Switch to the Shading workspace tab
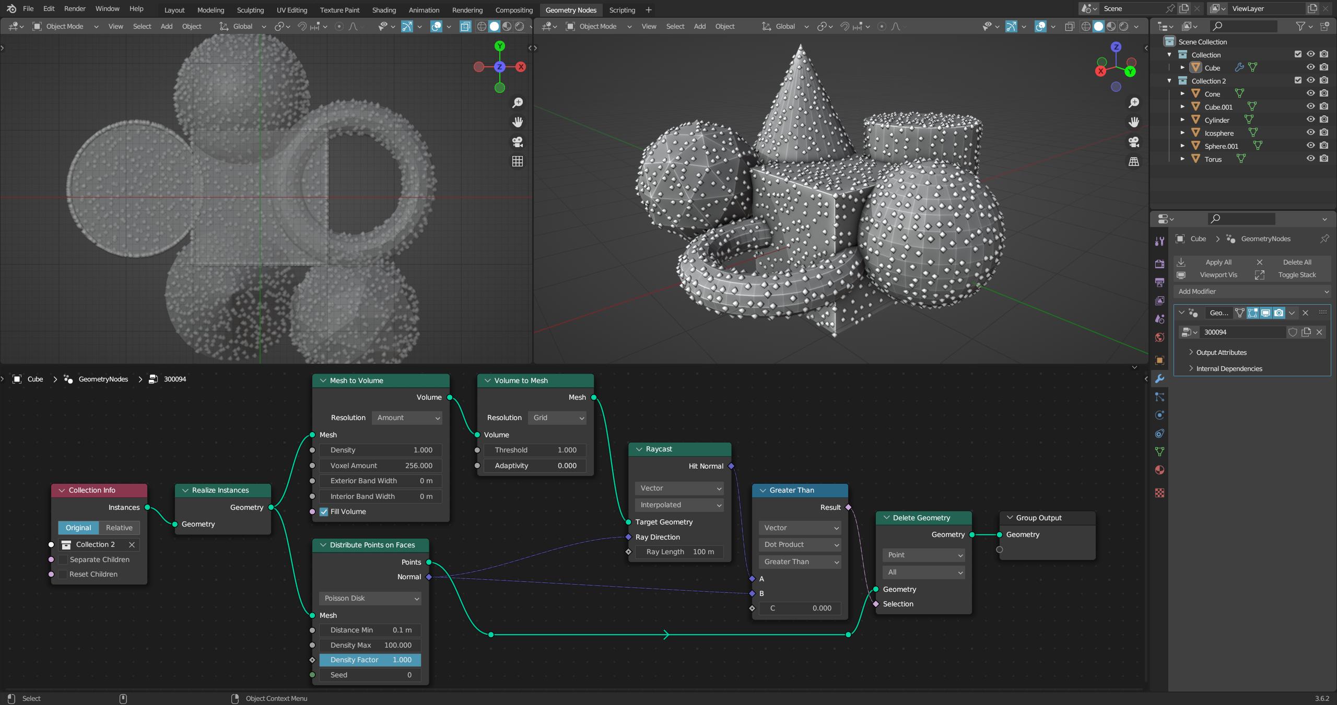Image resolution: width=1337 pixels, height=705 pixels. tap(384, 10)
